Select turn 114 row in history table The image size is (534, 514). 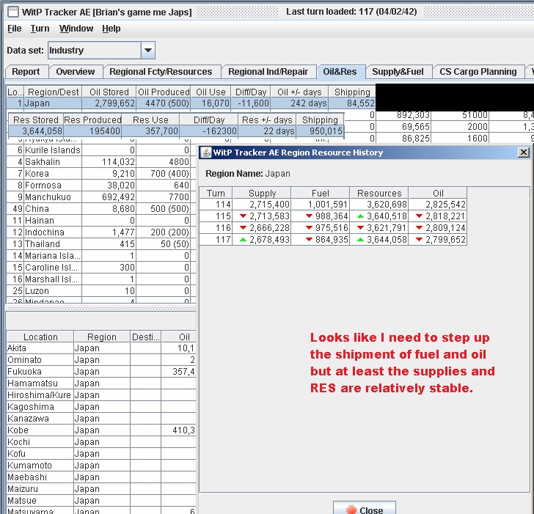(x=333, y=205)
